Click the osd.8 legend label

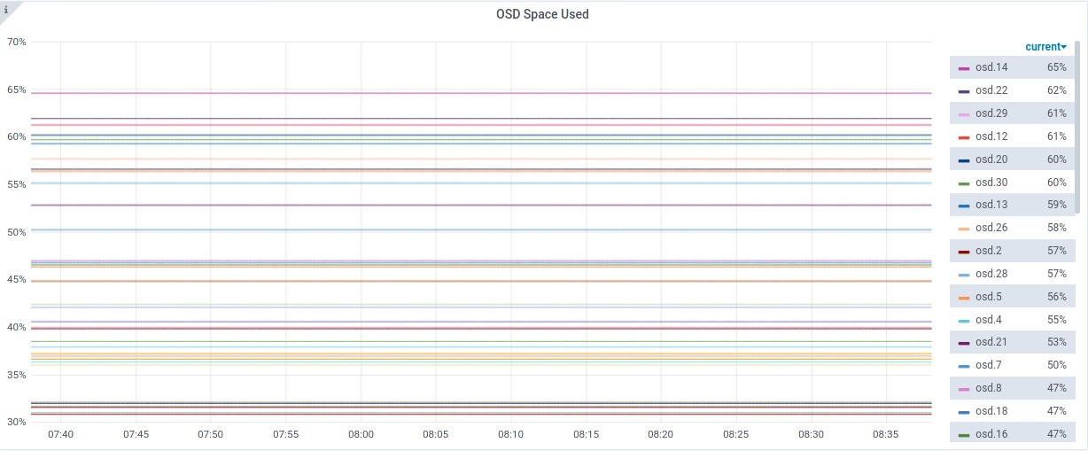pyautogui.click(x=988, y=388)
